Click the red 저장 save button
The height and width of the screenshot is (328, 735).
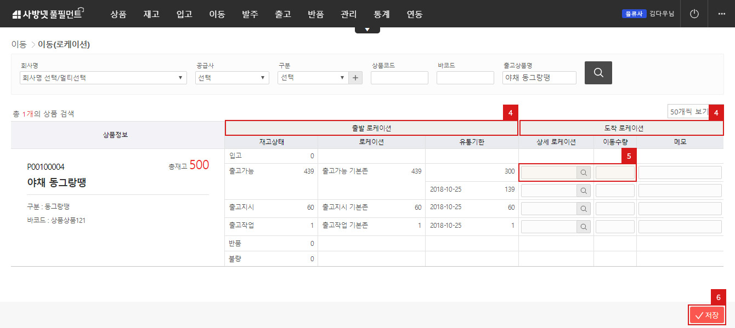[706, 315]
